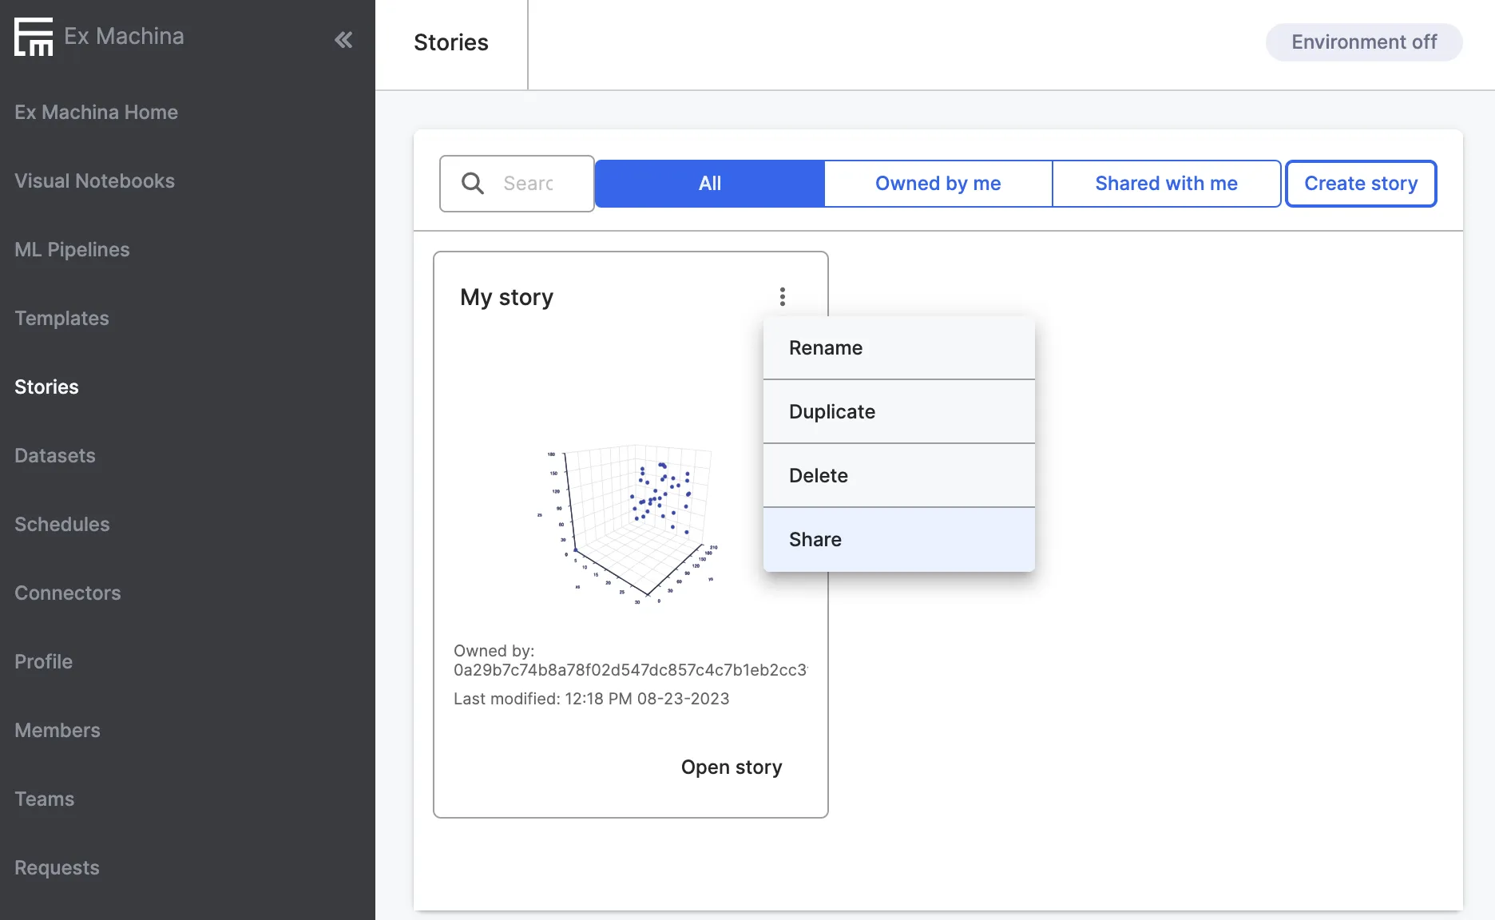Click the Ex Machina logo icon
Image resolution: width=1495 pixels, height=920 pixels.
34,37
